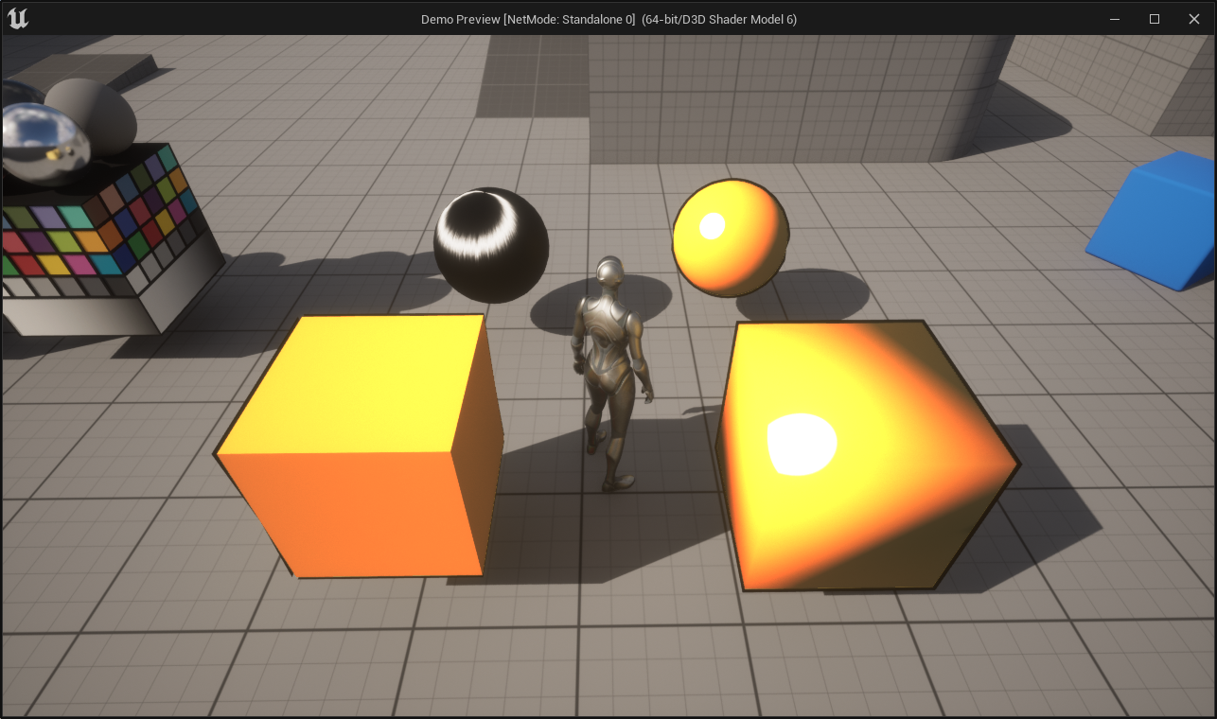1217x719 pixels.
Task: Maximize the Demo Preview window
Action: tap(1154, 18)
